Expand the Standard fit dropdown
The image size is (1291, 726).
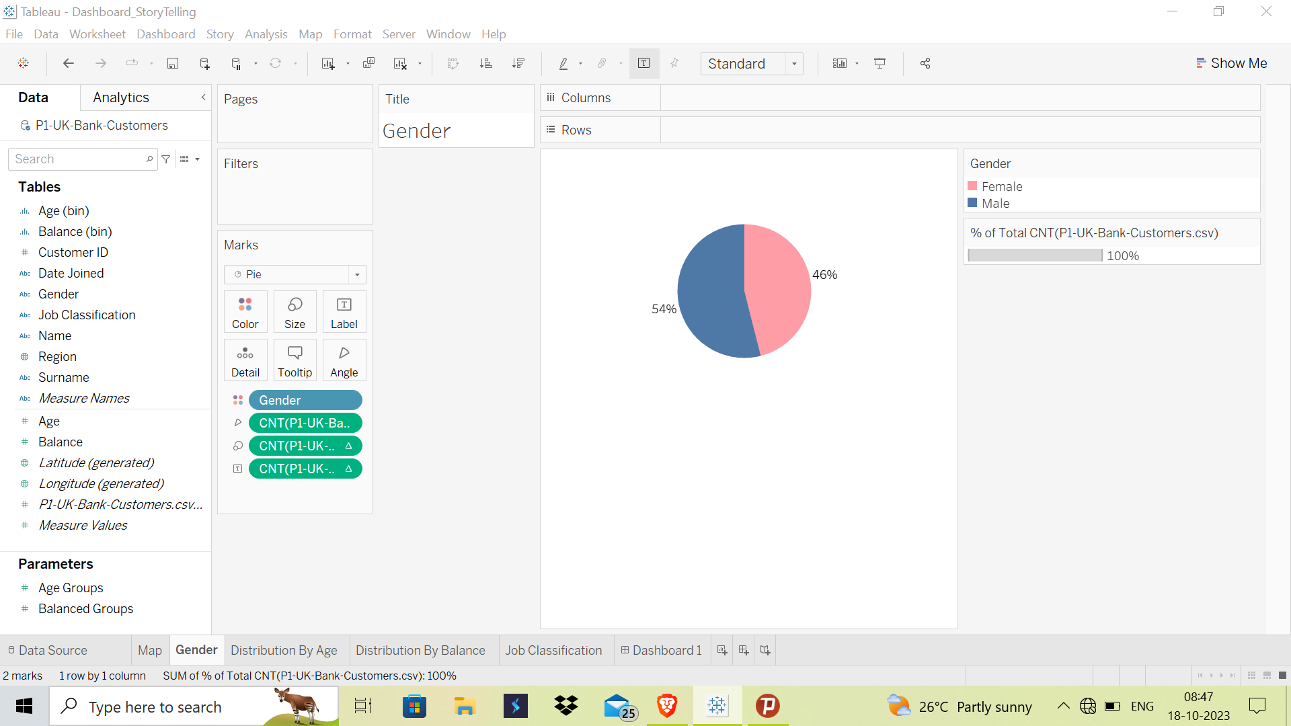click(794, 63)
